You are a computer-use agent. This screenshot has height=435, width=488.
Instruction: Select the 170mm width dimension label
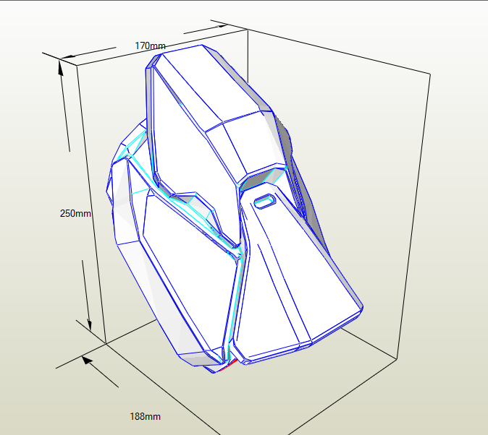[150, 46]
